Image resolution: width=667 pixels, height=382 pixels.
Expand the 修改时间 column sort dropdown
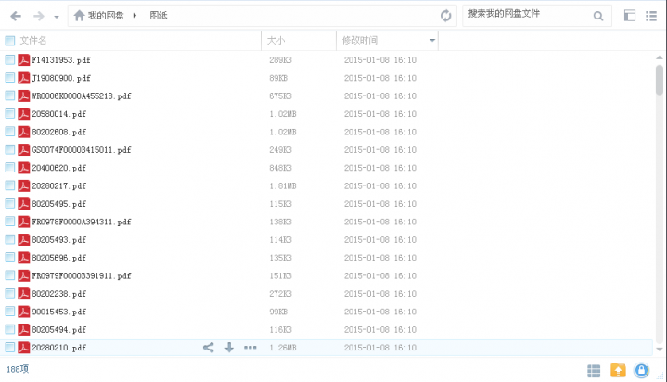click(432, 41)
